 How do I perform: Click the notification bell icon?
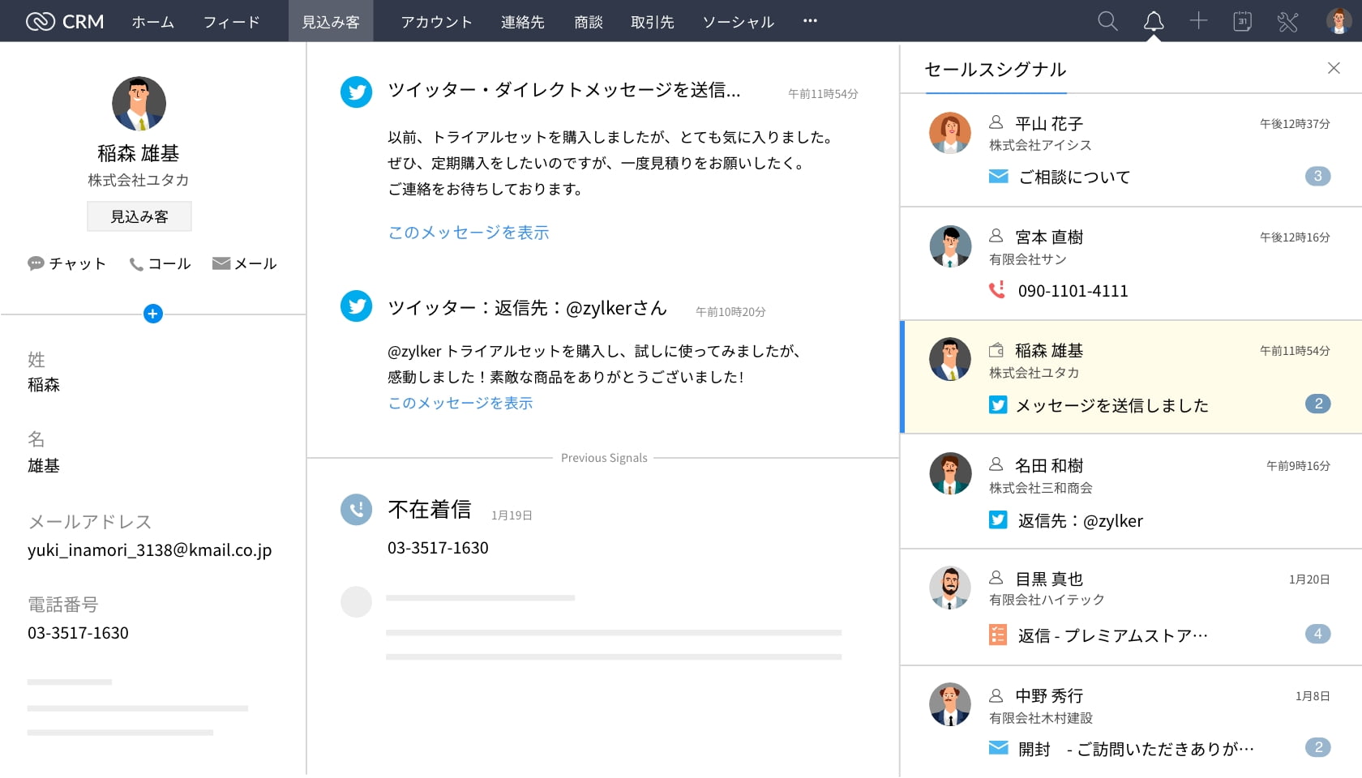1153,22
